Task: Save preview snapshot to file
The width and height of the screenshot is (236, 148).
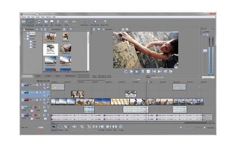Action: point(127,29)
